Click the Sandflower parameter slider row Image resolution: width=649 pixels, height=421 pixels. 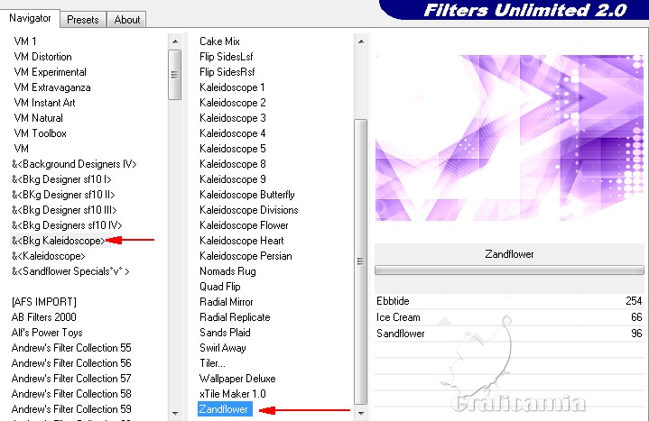coord(508,334)
